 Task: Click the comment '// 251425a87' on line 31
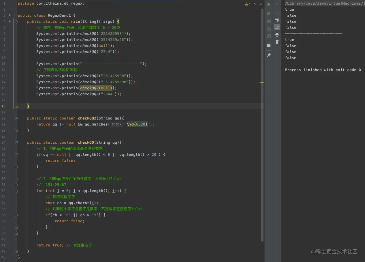pyautogui.click(x=51, y=185)
